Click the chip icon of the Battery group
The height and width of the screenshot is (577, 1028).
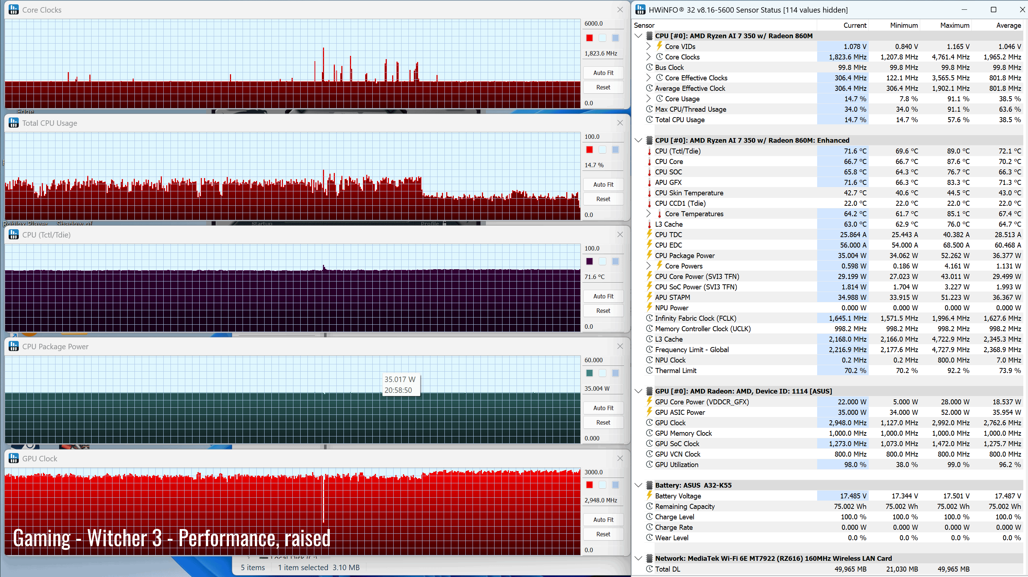[649, 485]
